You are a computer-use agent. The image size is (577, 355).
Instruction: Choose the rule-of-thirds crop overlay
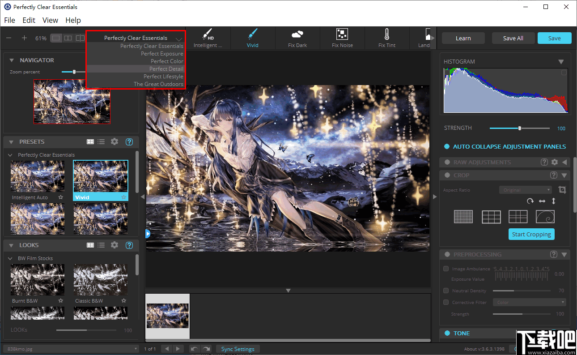tap(491, 217)
